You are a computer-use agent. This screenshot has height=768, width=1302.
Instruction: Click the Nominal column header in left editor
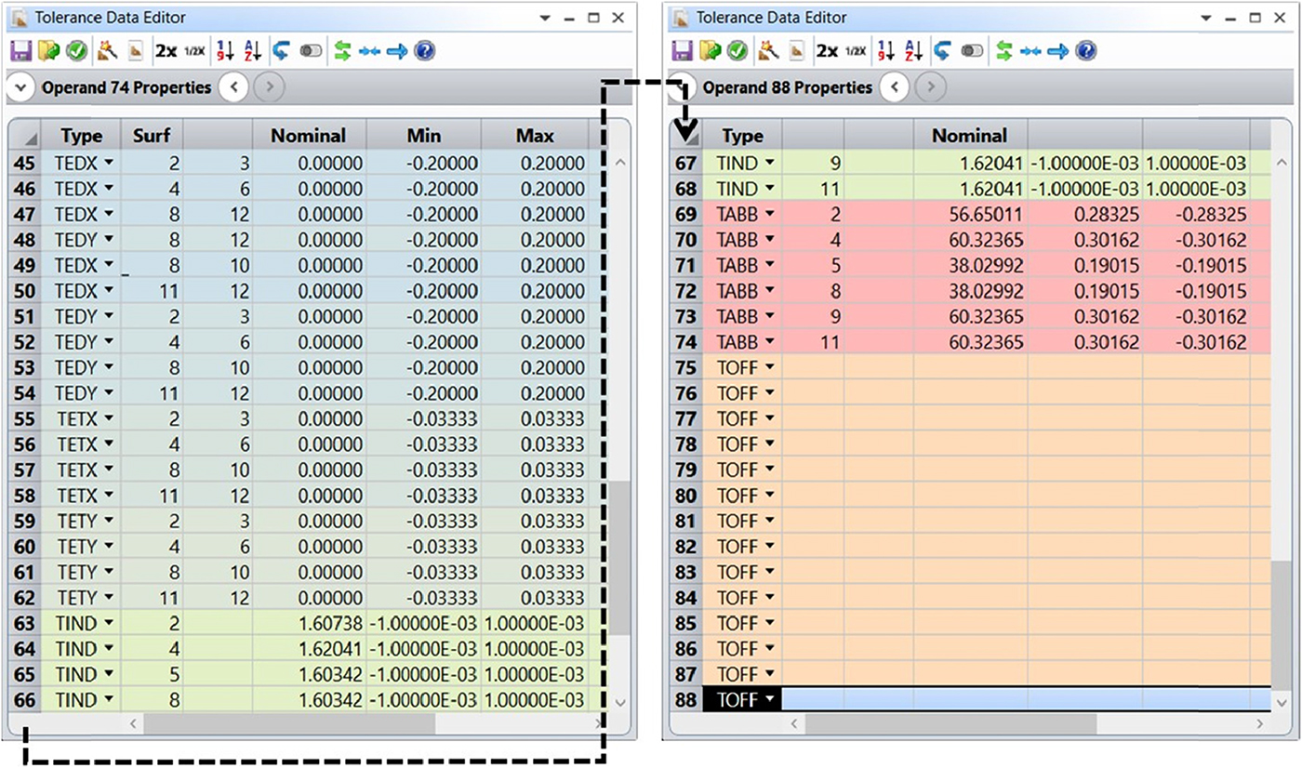click(x=308, y=136)
